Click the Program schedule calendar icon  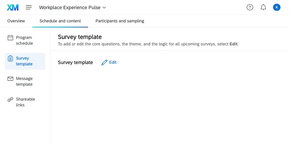point(11,38)
